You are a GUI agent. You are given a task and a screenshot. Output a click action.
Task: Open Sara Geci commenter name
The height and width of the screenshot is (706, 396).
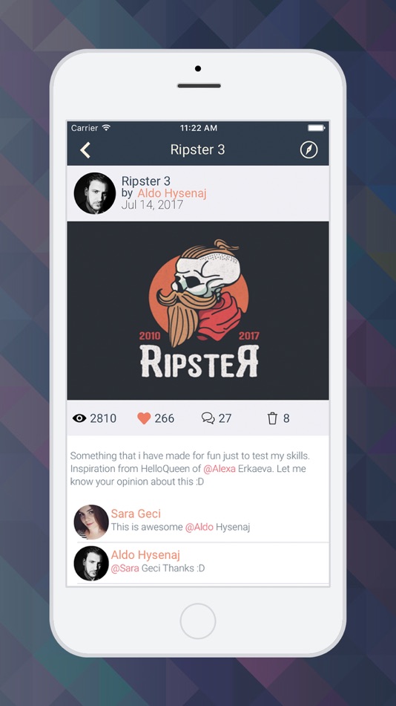(136, 514)
